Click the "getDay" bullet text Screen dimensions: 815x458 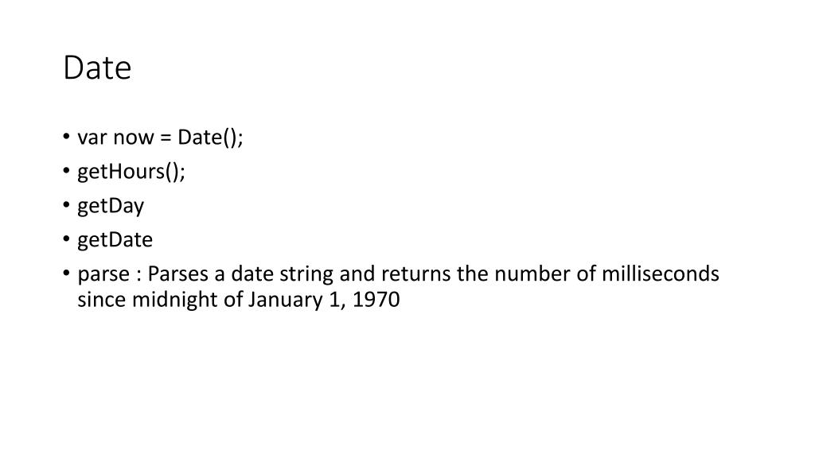point(111,206)
